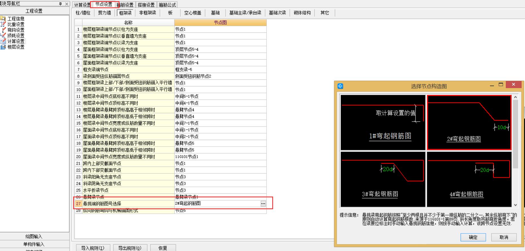Open the 绘图输入 module

point(34,237)
